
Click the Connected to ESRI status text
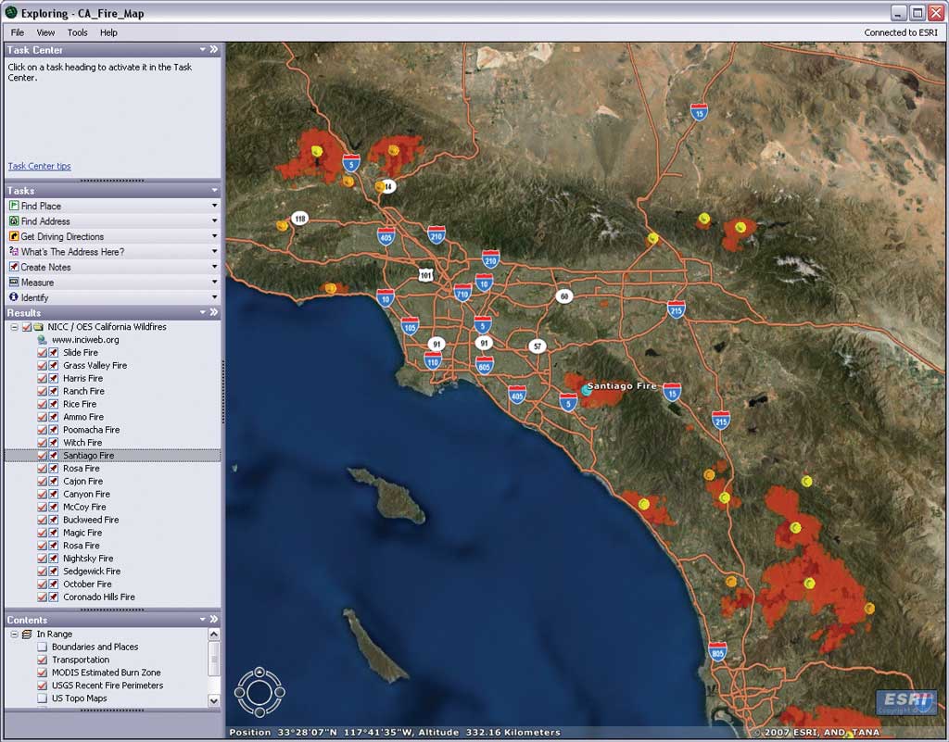click(901, 32)
